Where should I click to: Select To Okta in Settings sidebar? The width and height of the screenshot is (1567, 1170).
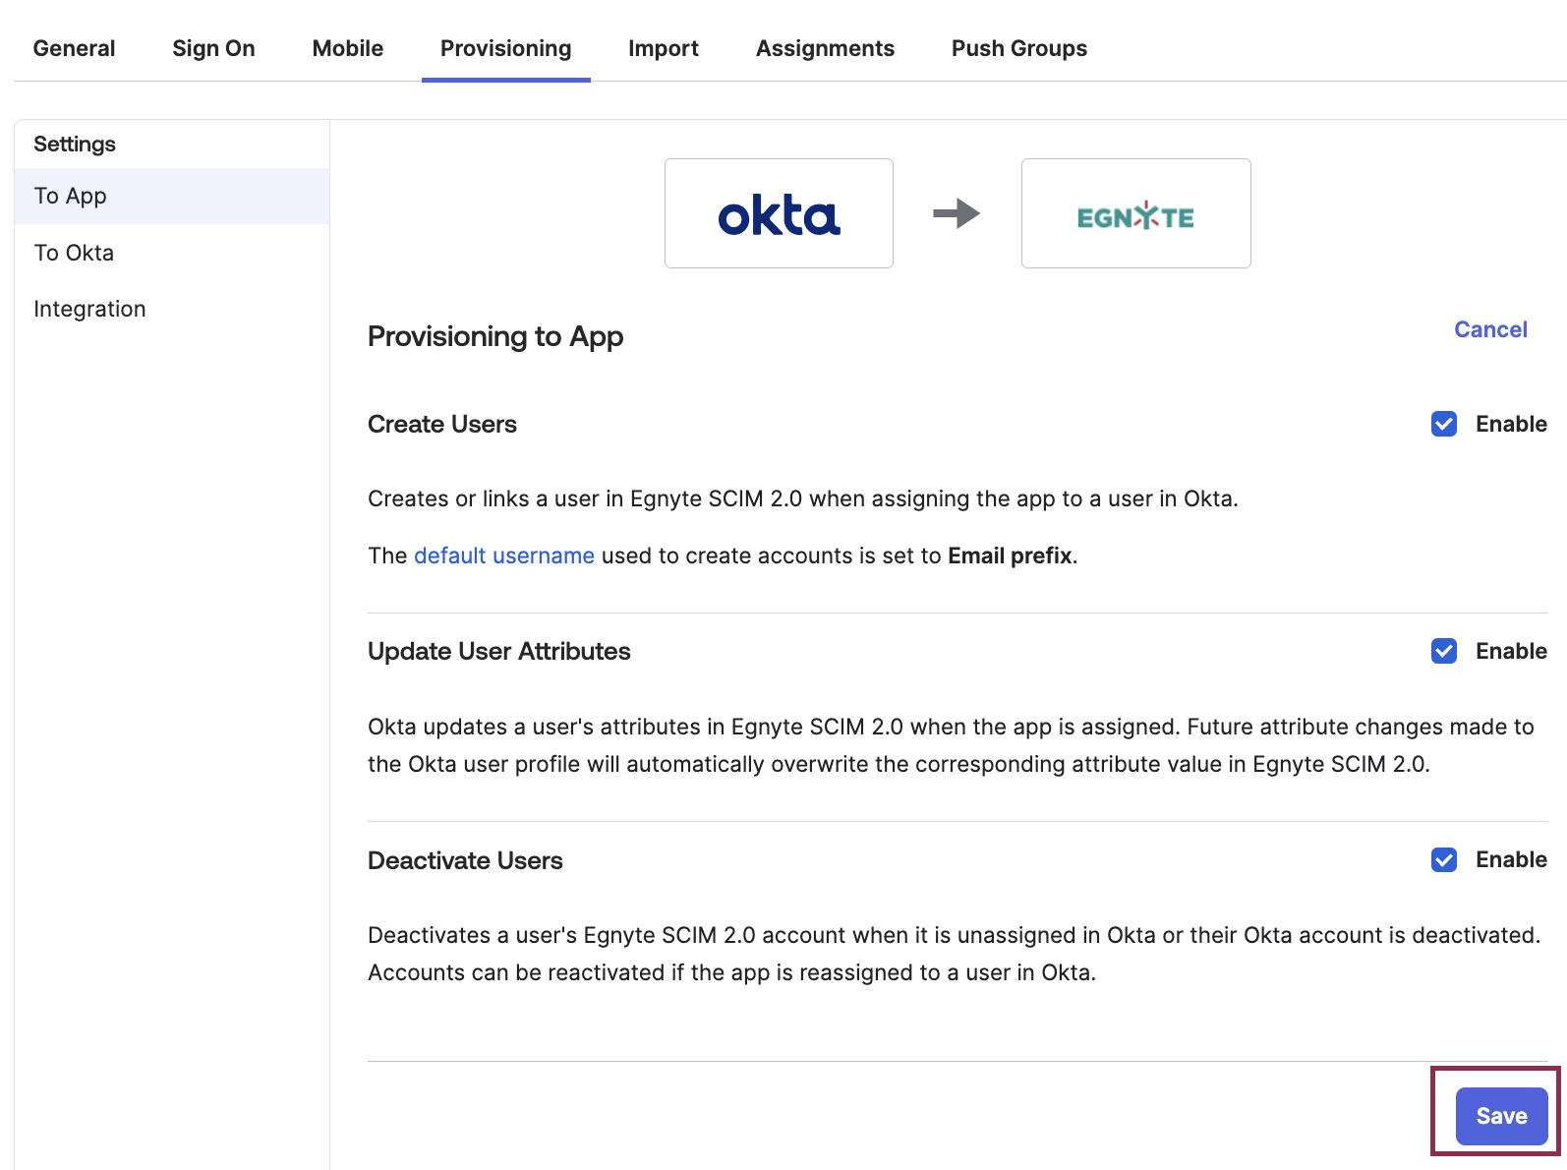coord(172,253)
